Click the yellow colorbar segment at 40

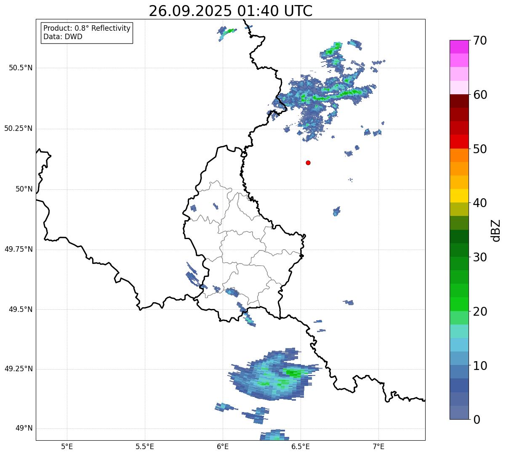(x=459, y=196)
